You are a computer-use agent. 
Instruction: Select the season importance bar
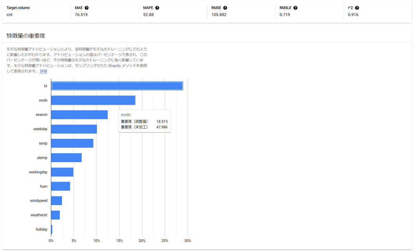pos(79,115)
